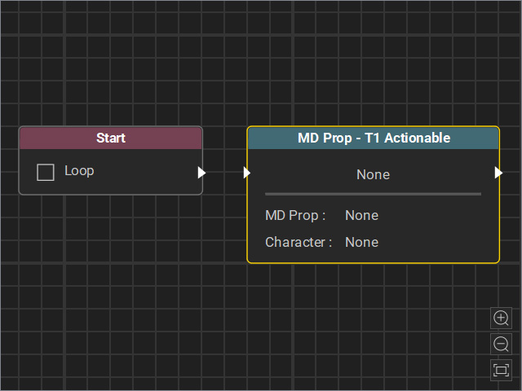Image resolution: width=522 pixels, height=391 pixels.
Task: Click the zoom out magnifier icon
Action: (501, 344)
